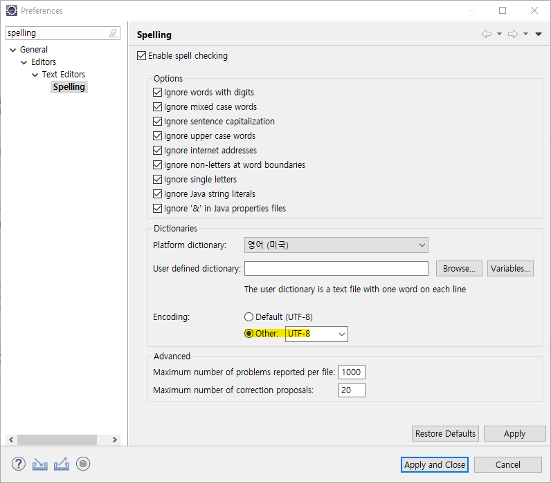
Task: Click maximum correction proposals field
Action: click(352, 390)
